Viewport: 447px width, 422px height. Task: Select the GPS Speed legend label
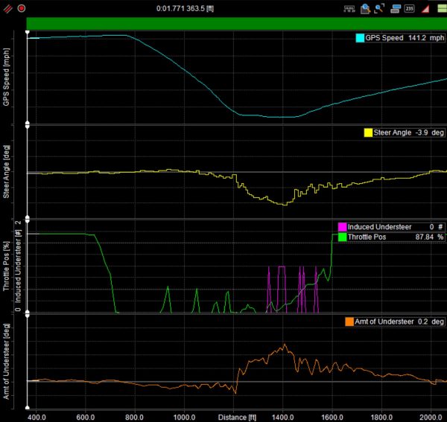click(384, 38)
